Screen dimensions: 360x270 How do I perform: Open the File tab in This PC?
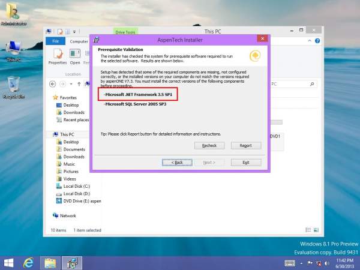pos(55,41)
